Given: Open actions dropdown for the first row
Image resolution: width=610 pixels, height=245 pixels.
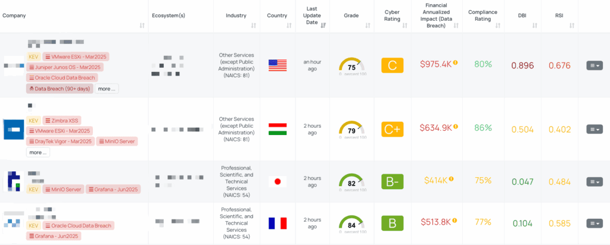Looking at the screenshot, I should [x=594, y=65].
